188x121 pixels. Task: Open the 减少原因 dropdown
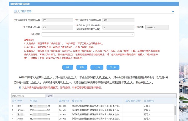click(88, 34)
